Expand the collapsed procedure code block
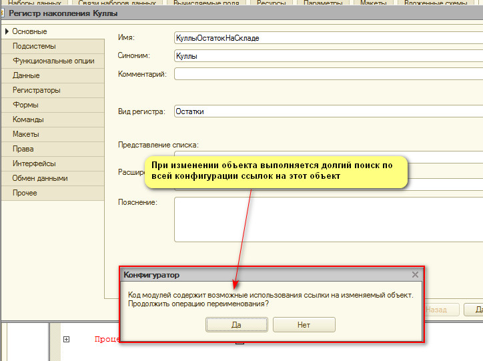Screen dimensions: 483x361 point(66,340)
